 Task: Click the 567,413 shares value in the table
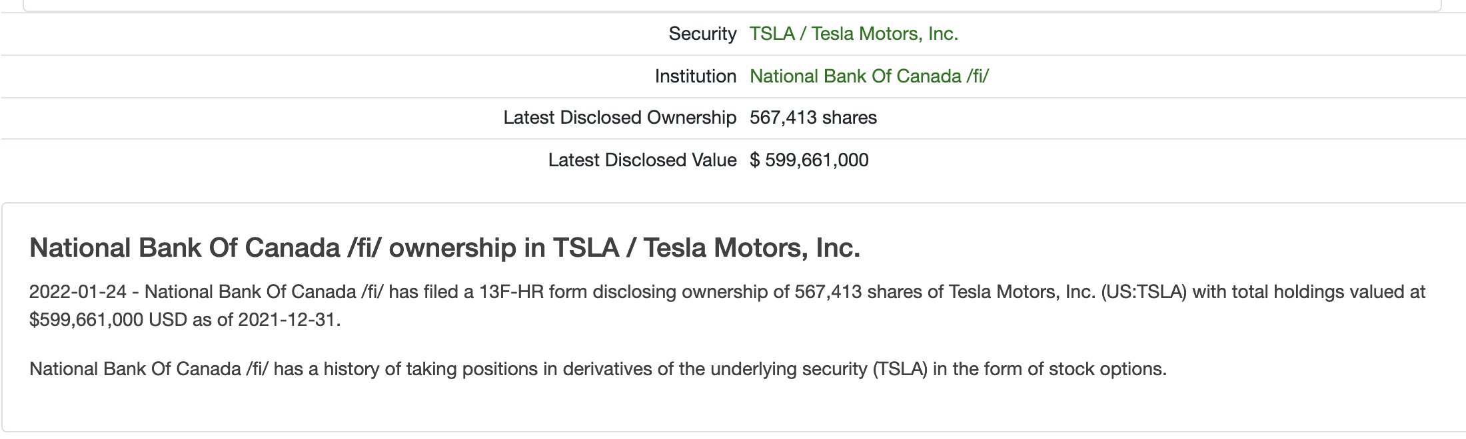(812, 118)
